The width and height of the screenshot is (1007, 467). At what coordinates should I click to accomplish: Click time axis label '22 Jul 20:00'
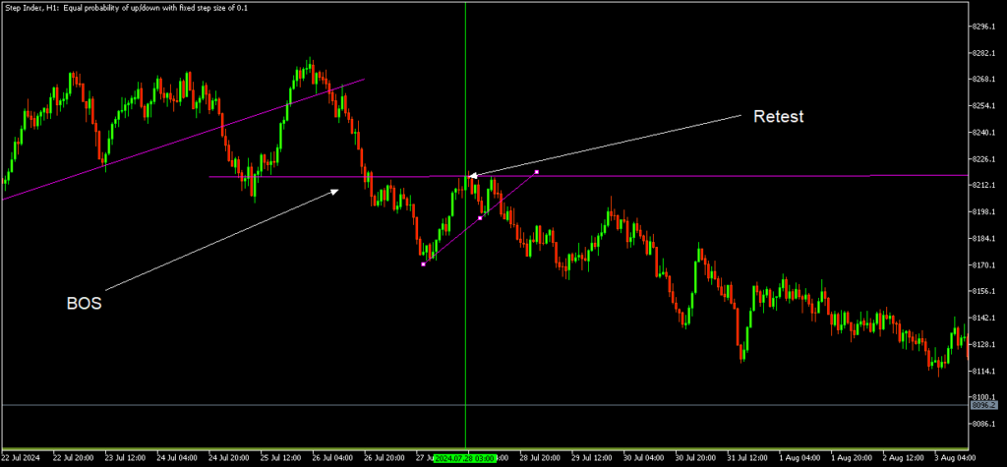click(x=74, y=459)
